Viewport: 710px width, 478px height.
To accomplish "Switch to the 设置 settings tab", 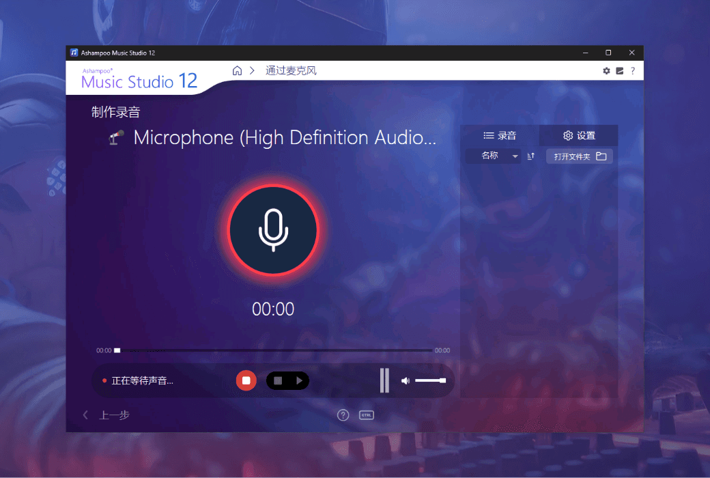I will tap(579, 135).
